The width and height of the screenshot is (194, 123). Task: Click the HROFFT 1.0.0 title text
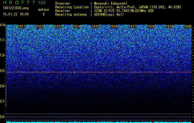[x=24, y=2]
